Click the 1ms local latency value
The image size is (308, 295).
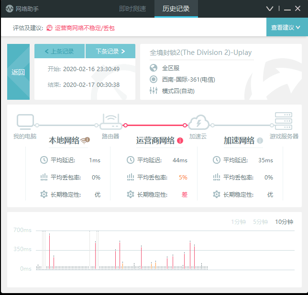[x=95, y=160]
